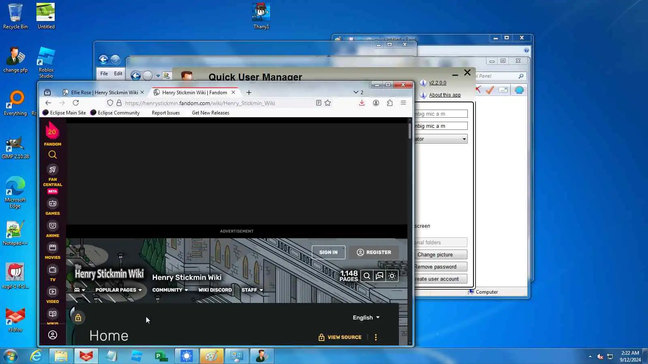Click the tracking protection shield icon
The width and height of the screenshot is (648, 364).
coord(110,103)
